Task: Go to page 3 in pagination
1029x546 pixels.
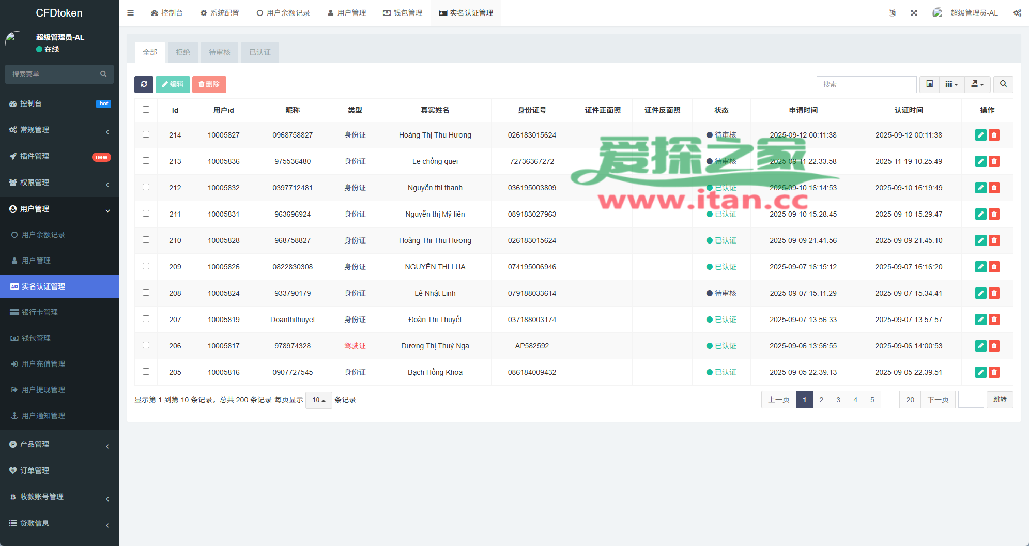Action: click(x=838, y=400)
